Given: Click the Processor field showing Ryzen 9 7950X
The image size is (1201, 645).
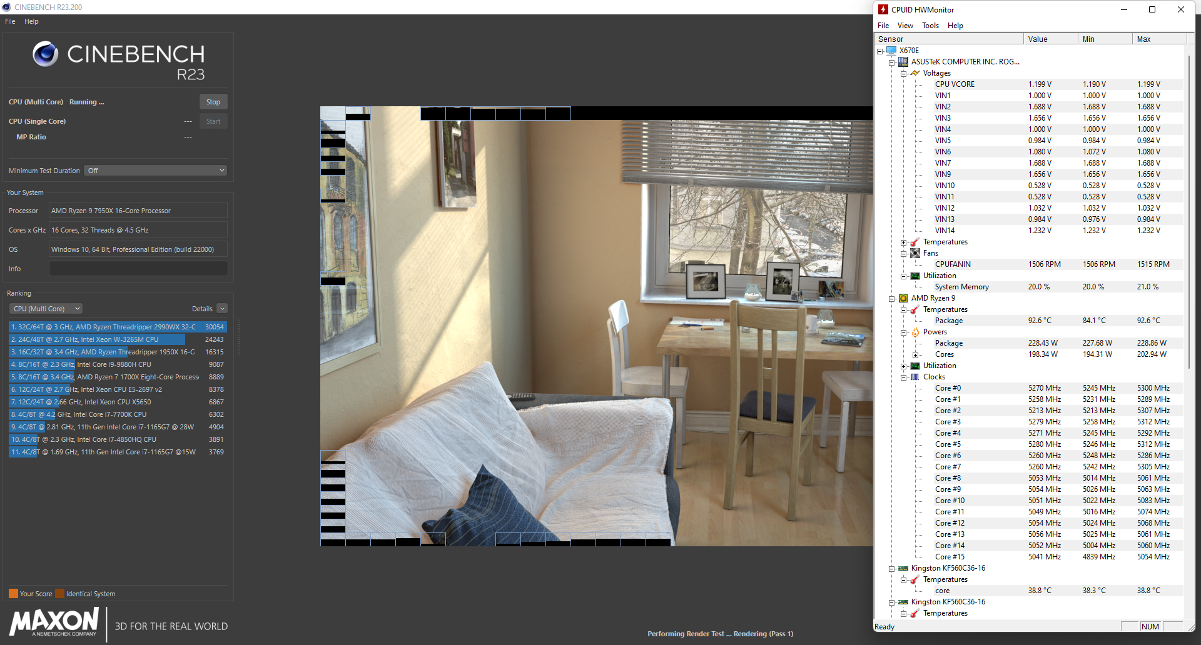Looking at the screenshot, I should pos(138,211).
